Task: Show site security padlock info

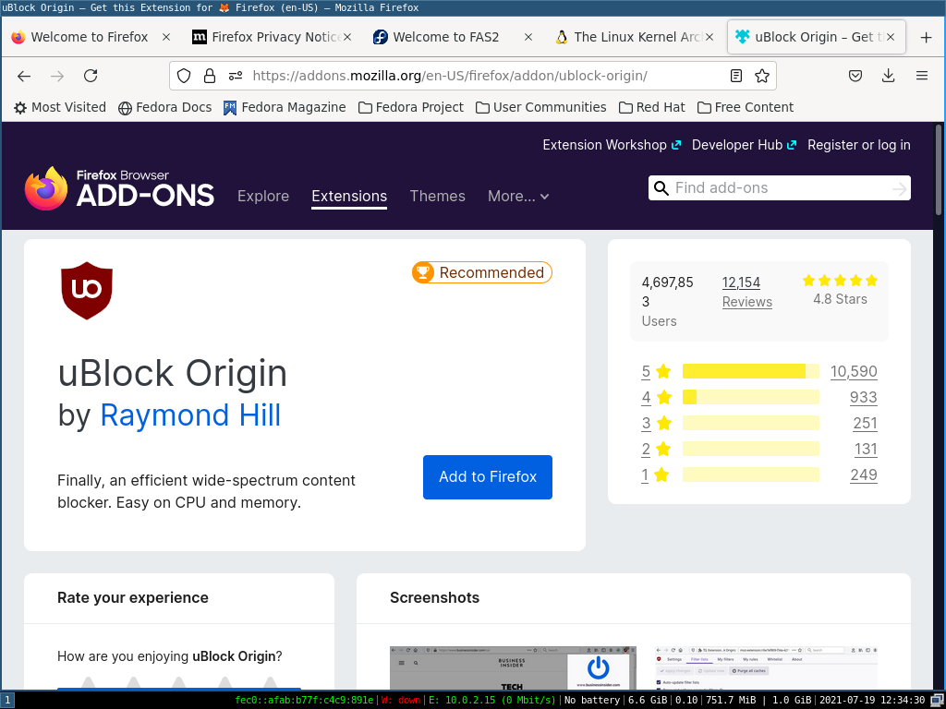Action: click(210, 76)
